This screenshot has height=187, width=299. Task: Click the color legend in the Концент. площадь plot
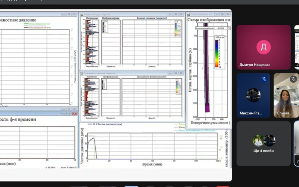(x=177, y=29)
